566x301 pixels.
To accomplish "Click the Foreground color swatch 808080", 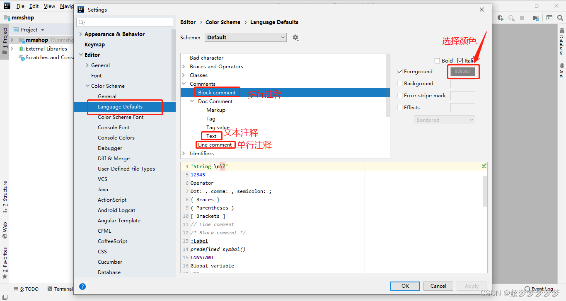I will pos(462,72).
